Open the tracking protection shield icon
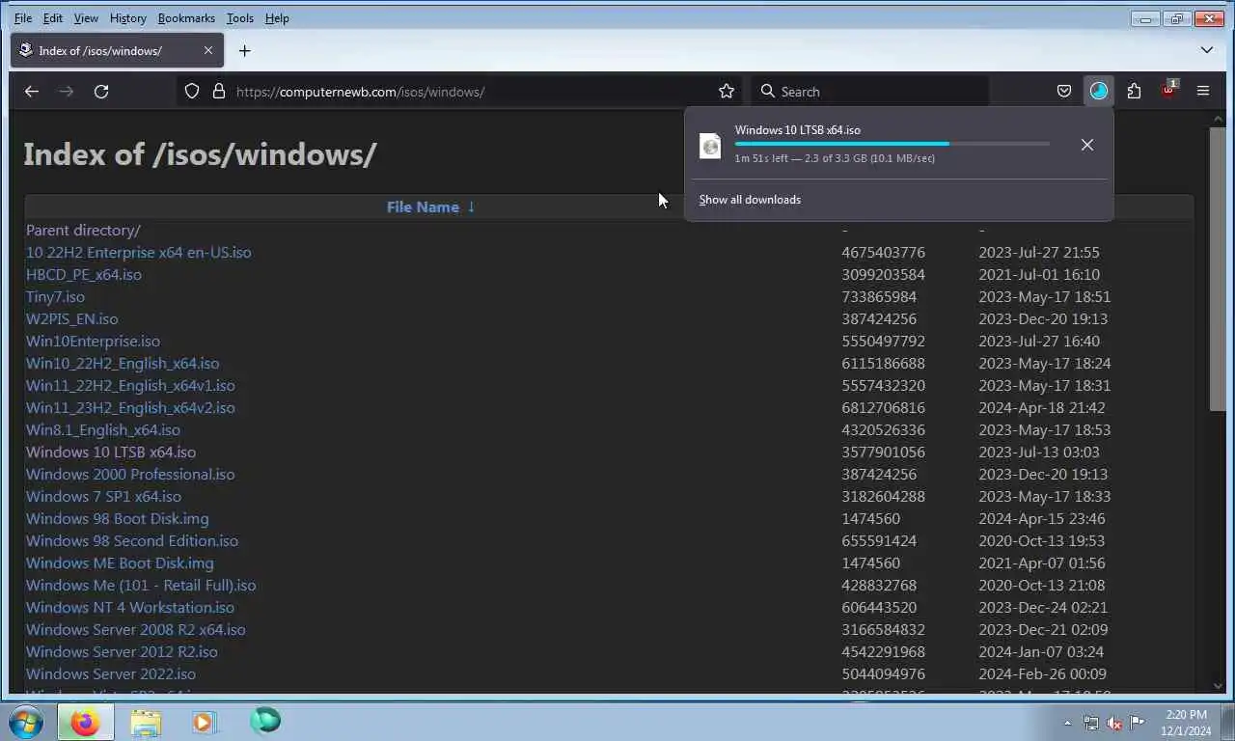The height and width of the screenshot is (741, 1235). 192,92
